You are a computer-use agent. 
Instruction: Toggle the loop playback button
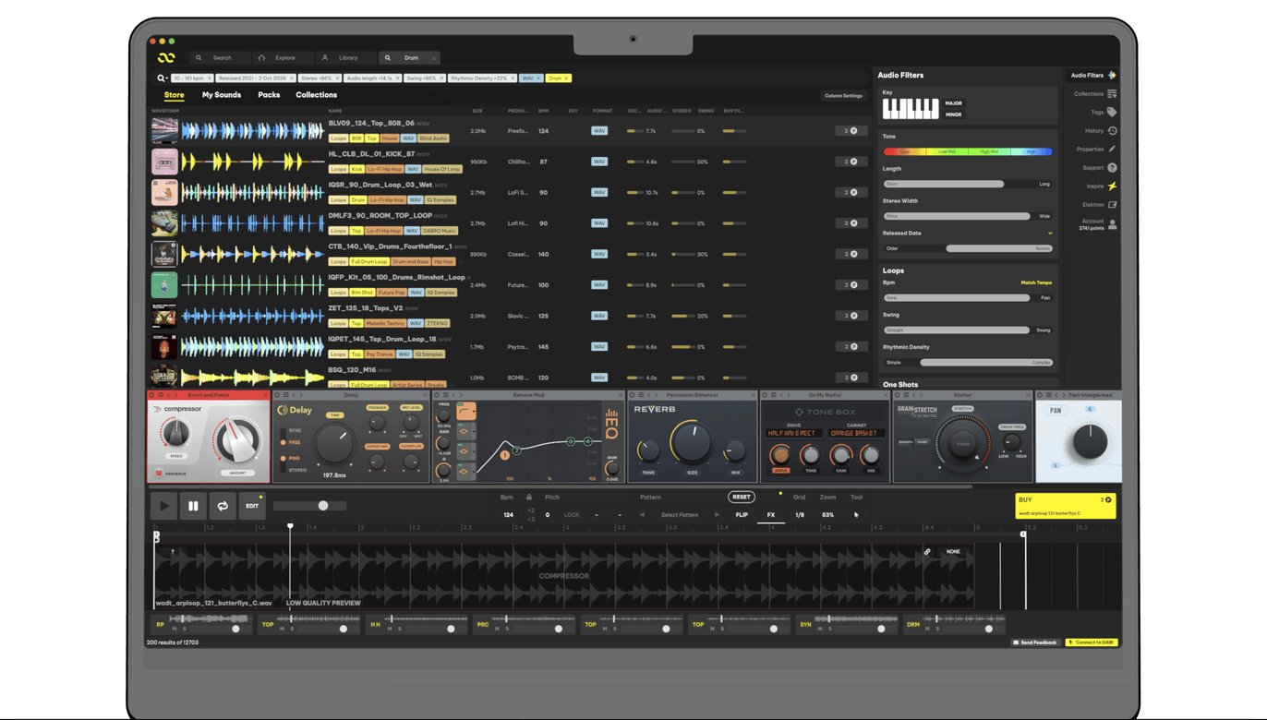tap(223, 506)
